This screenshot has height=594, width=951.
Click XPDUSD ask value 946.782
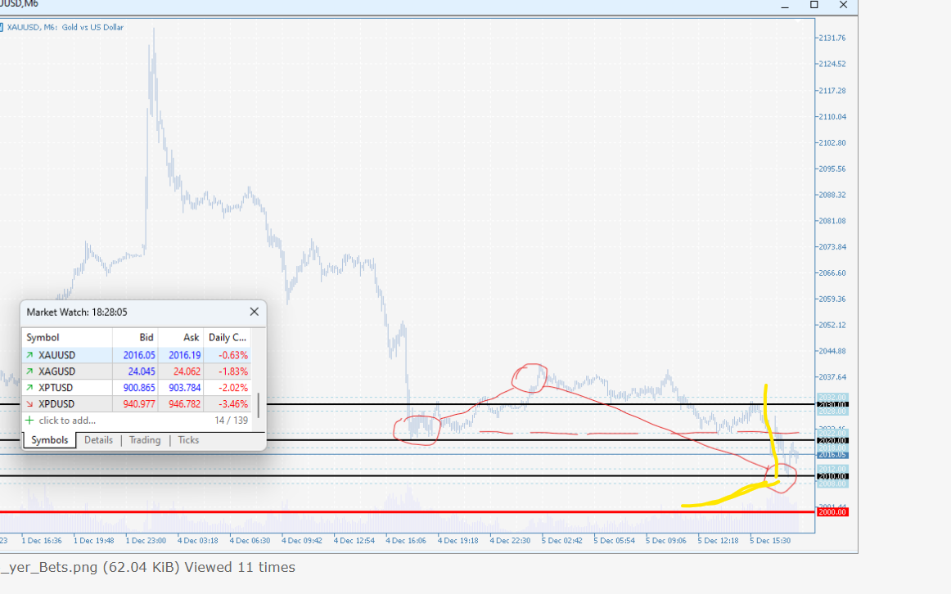184,403
